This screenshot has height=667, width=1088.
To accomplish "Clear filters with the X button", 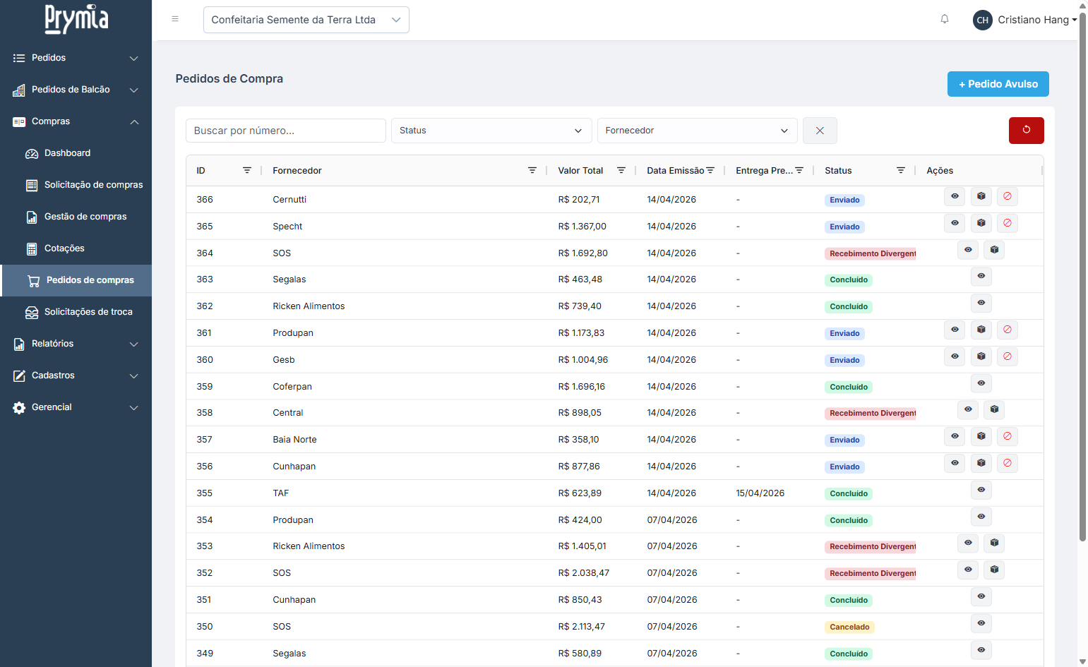I will 820,131.
